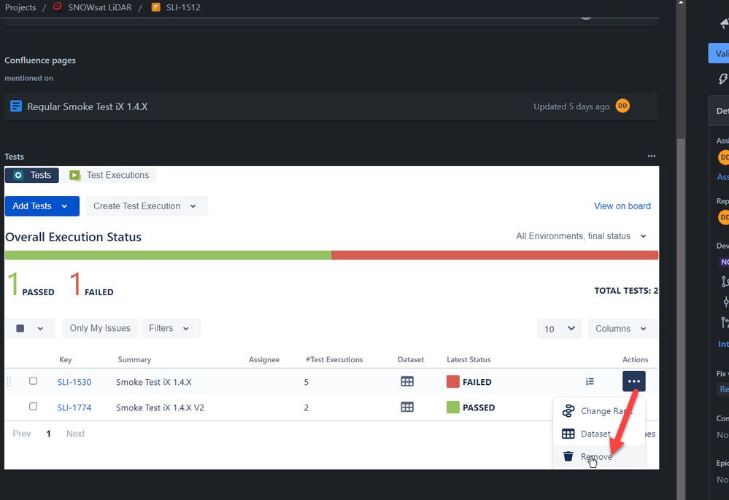Click the SNOWsat LiDAR project avatar in the breadcrumb

[x=57, y=7]
